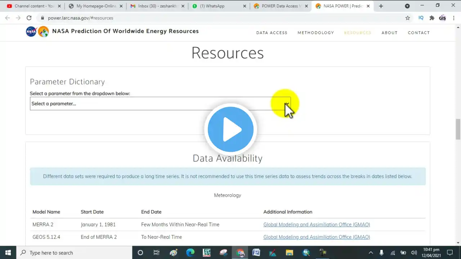461x259 pixels.
Task: Open Cortana circle on the taskbar
Action: click(140, 253)
